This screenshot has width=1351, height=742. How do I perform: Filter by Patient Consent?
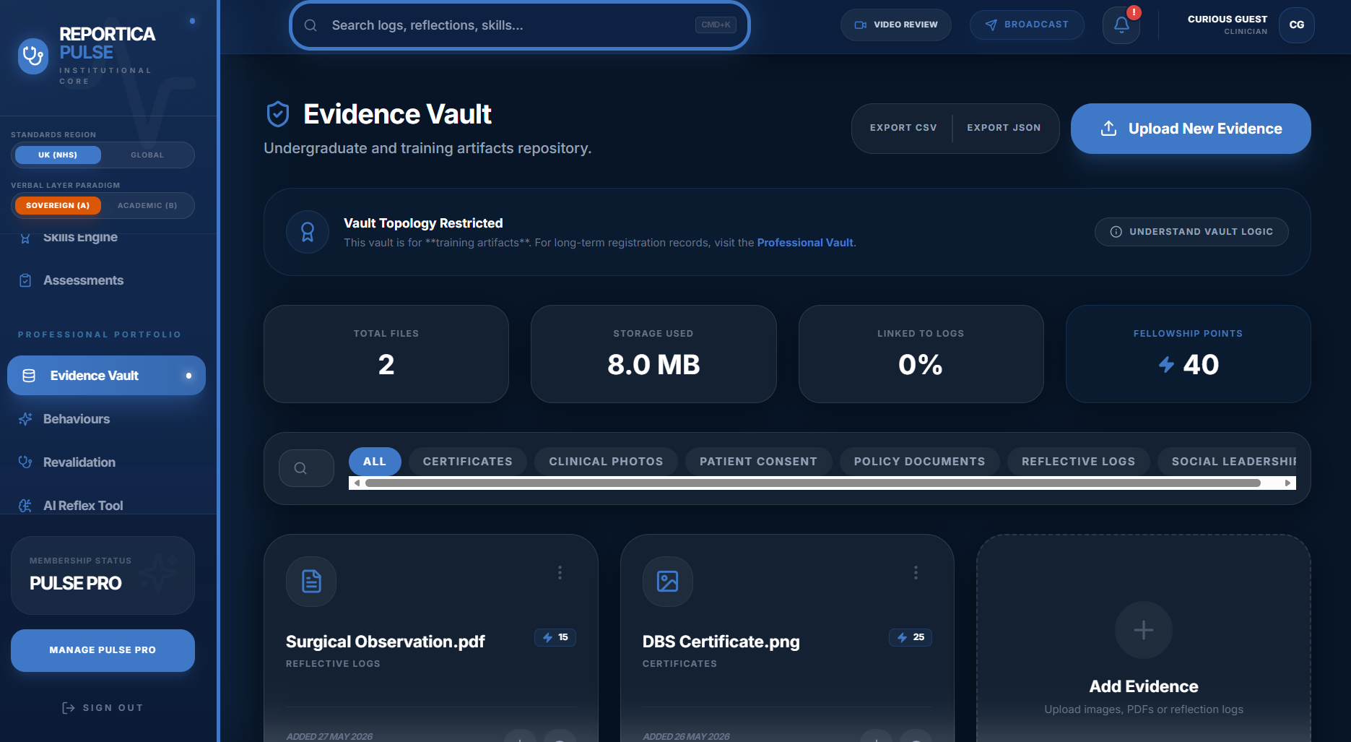758,462
